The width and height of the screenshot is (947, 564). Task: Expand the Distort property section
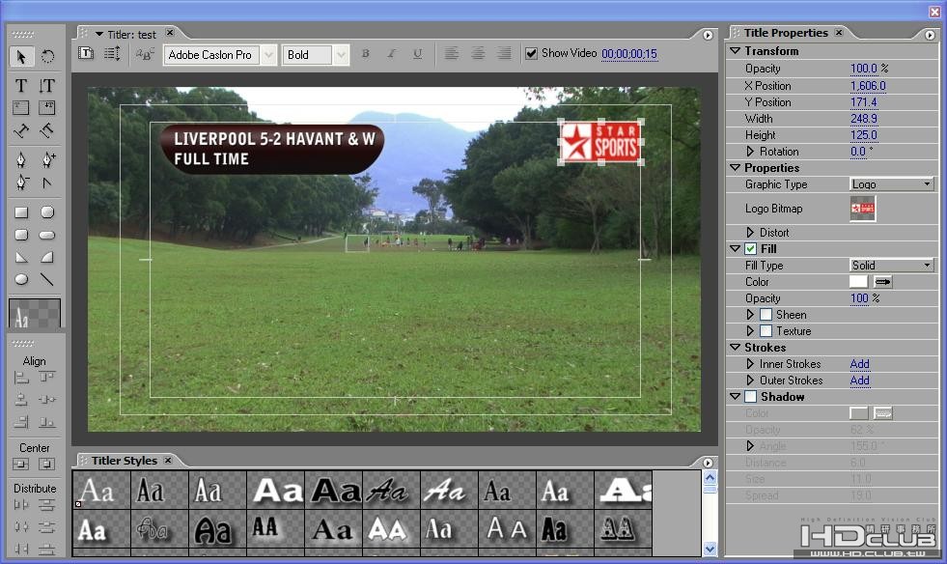(751, 233)
